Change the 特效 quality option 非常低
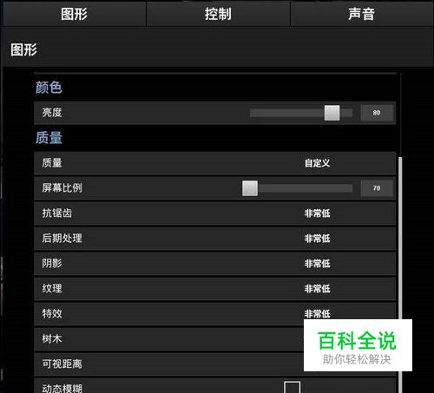 317,314
